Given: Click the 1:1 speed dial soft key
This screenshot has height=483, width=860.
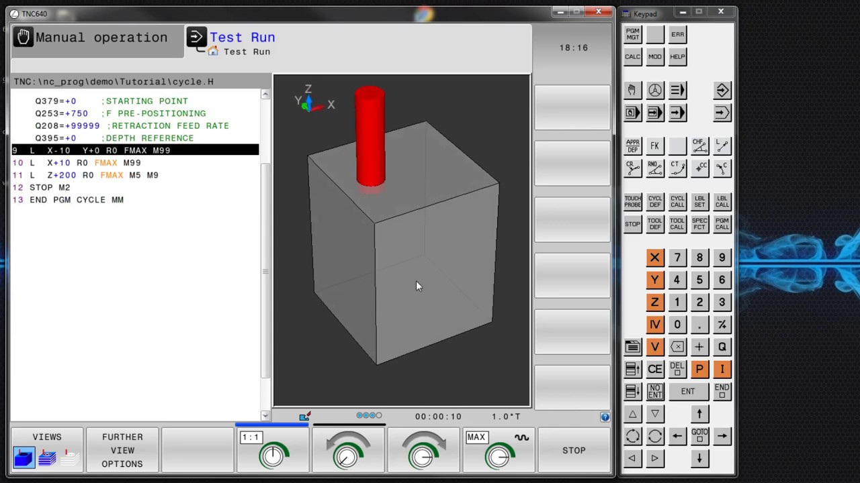Looking at the screenshot, I should point(272,450).
